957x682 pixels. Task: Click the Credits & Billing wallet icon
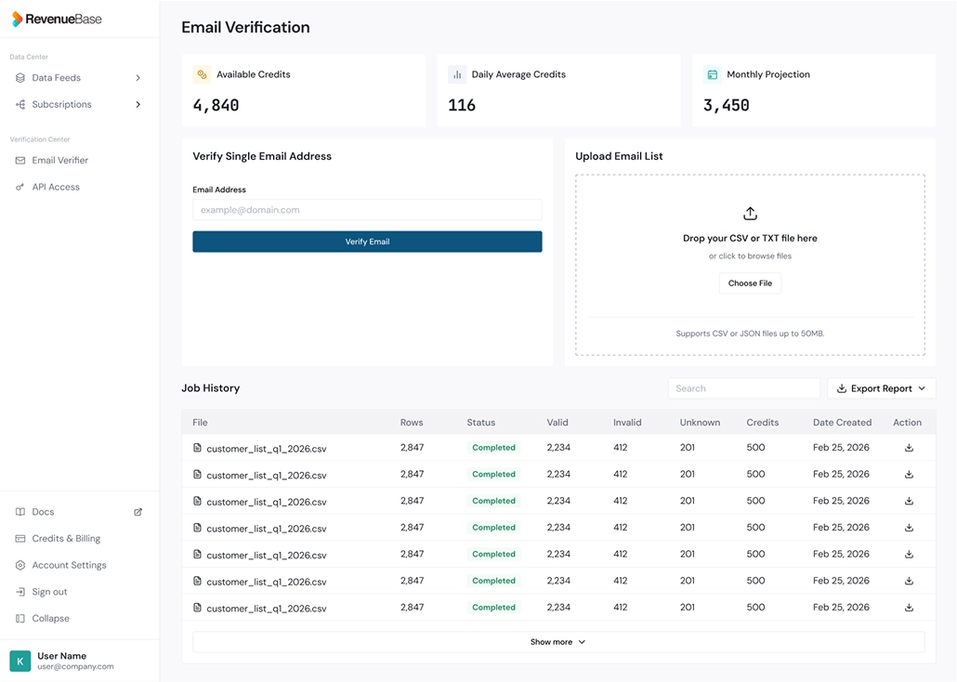19,538
